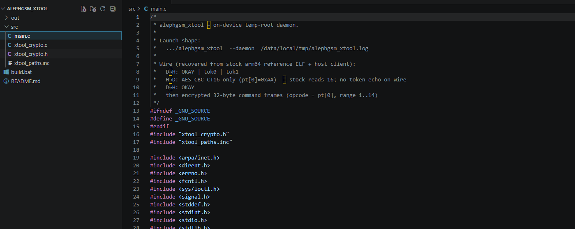Screen dimensions: 575x229
Task: Click the include "xtool_paths.inc" line
Action: (191, 142)
